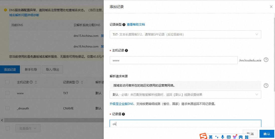Sort by 记录类型 column arrows

click(82, 82)
